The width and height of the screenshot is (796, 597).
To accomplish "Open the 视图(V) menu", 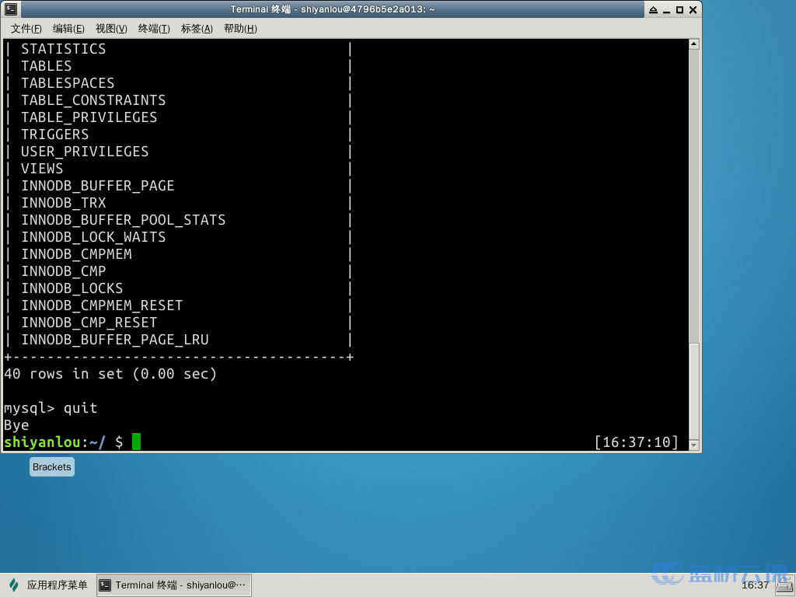I will pos(111,29).
